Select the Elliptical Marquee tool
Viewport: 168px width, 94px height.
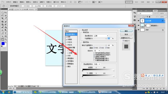[x=3, y=13]
